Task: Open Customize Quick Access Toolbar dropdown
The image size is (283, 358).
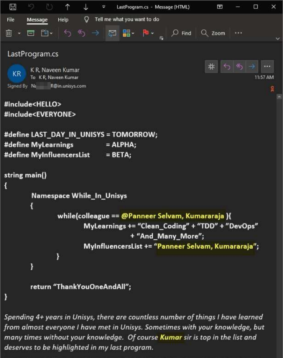Action: [104, 7]
